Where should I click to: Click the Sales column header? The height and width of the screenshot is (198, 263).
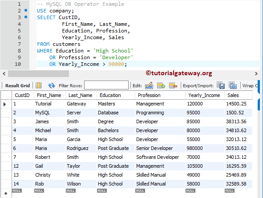[239, 95]
